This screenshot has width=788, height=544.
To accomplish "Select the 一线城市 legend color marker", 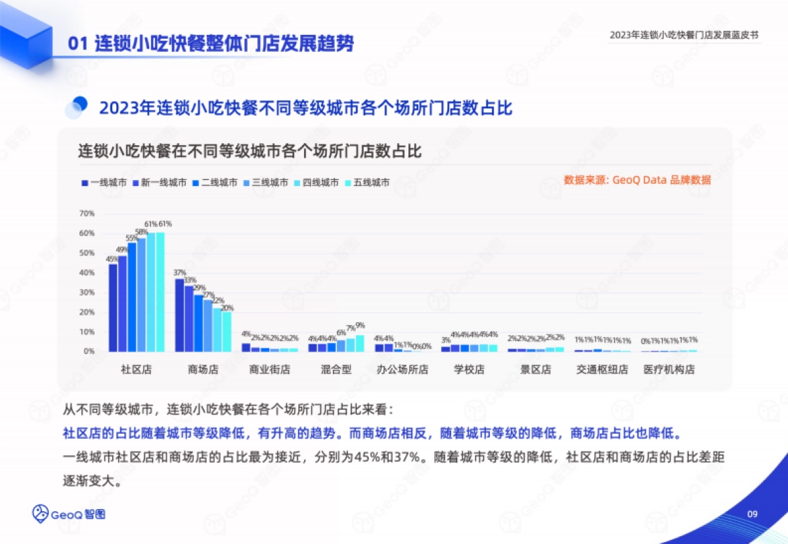I will click(x=85, y=183).
